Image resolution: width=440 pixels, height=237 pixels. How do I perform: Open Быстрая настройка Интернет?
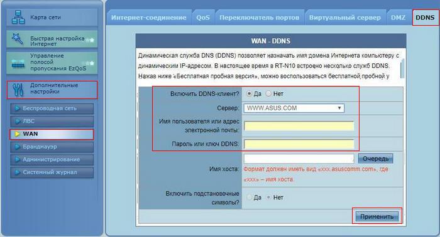52,39
